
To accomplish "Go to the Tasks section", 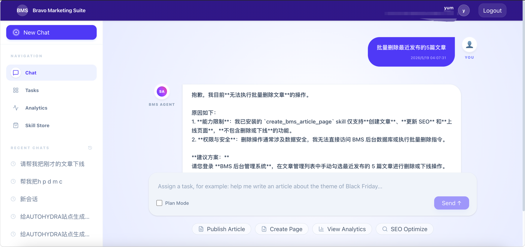I will [x=51, y=90].
